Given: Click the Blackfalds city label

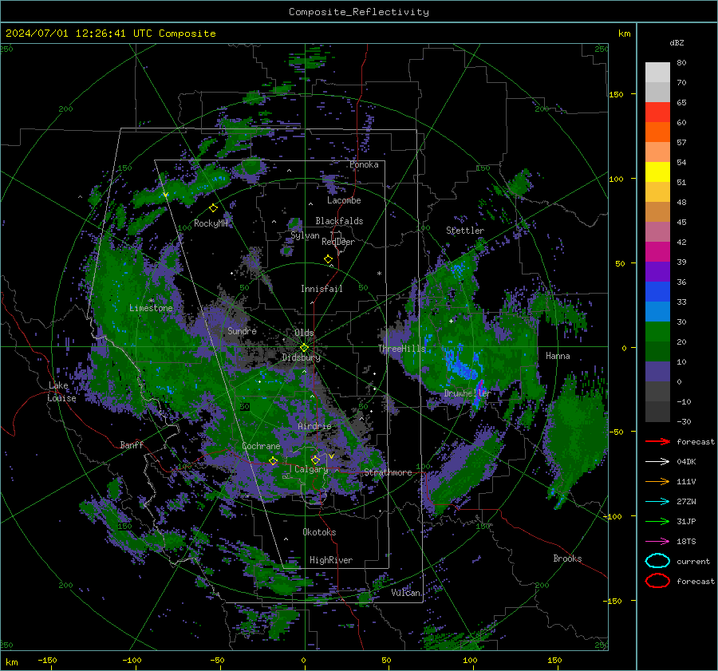Looking at the screenshot, I should (339, 221).
